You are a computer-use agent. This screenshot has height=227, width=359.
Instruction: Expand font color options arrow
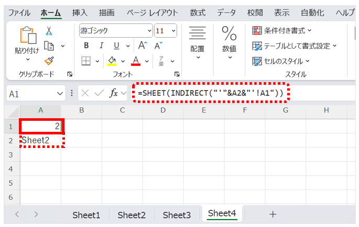[x=147, y=61]
